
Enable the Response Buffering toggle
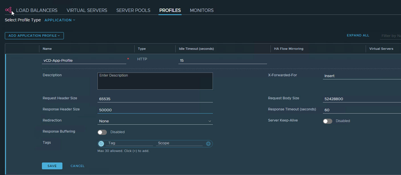point(102,132)
